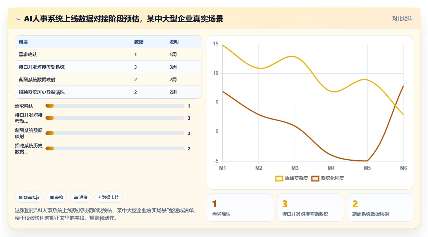Click the 2周 cell in 招聘系统历史数据清洗 row

[x=173, y=92]
